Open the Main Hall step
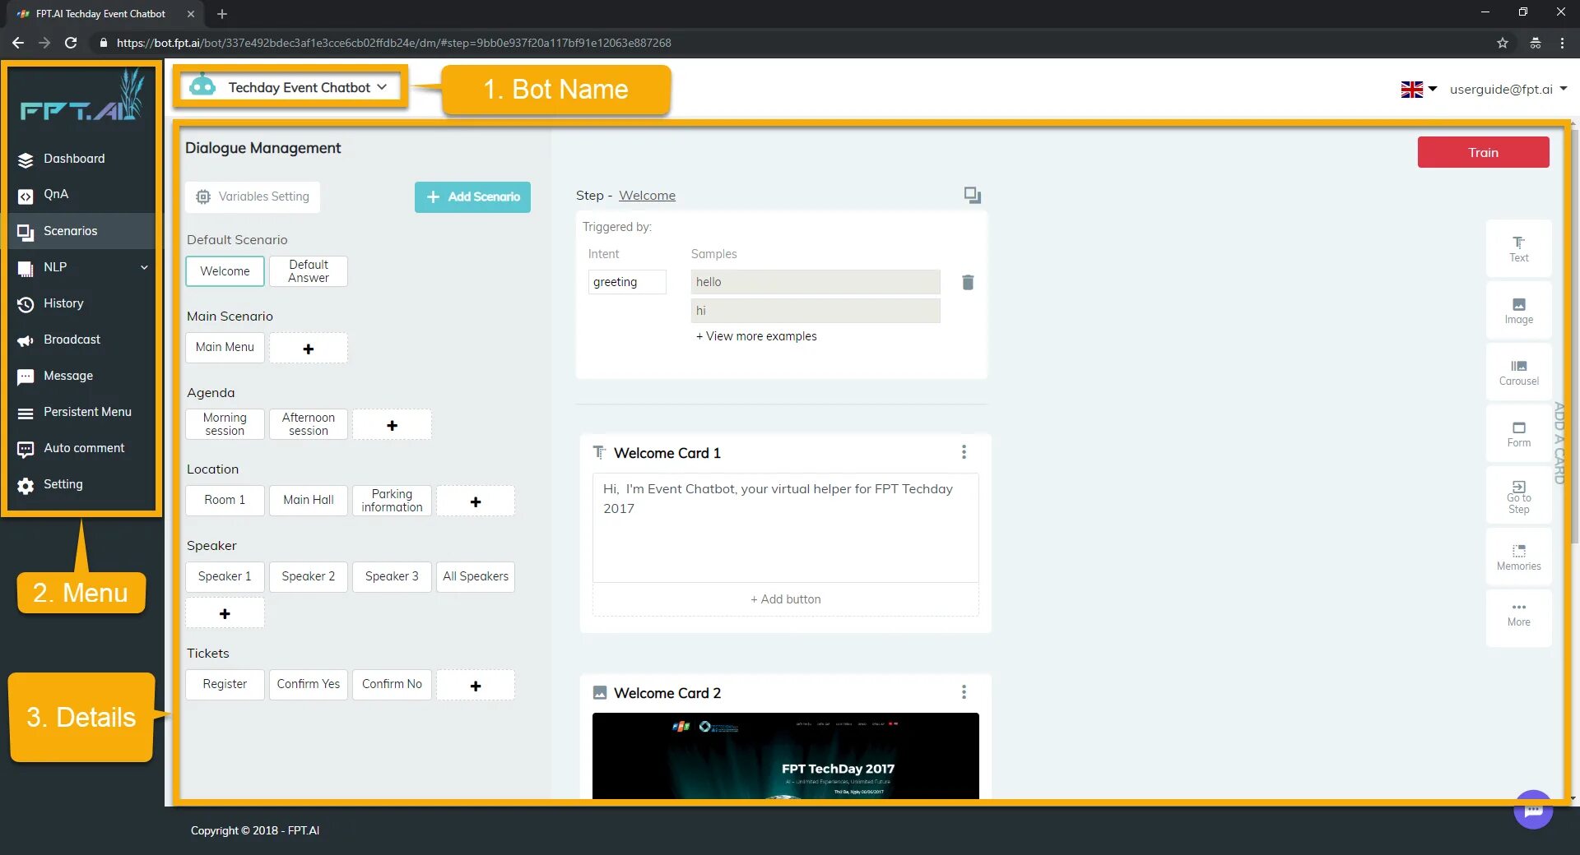1580x855 pixels. pos(309,501)
